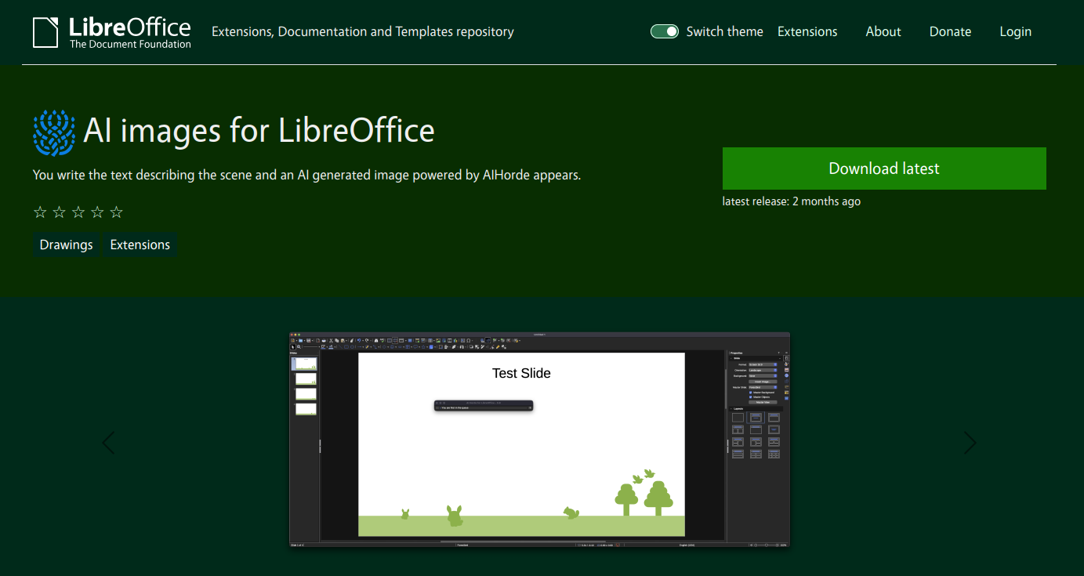This screenshot has width=1084, height=576.
Task: Go to the Donate page
Action: 950,31
